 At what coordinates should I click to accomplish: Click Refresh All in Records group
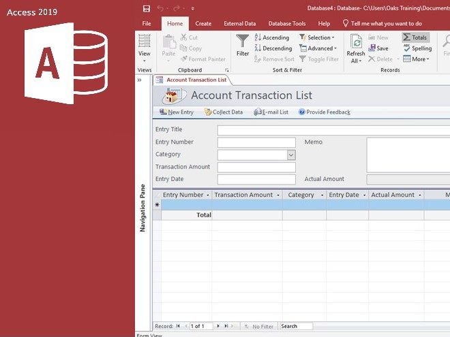point(355,49)
